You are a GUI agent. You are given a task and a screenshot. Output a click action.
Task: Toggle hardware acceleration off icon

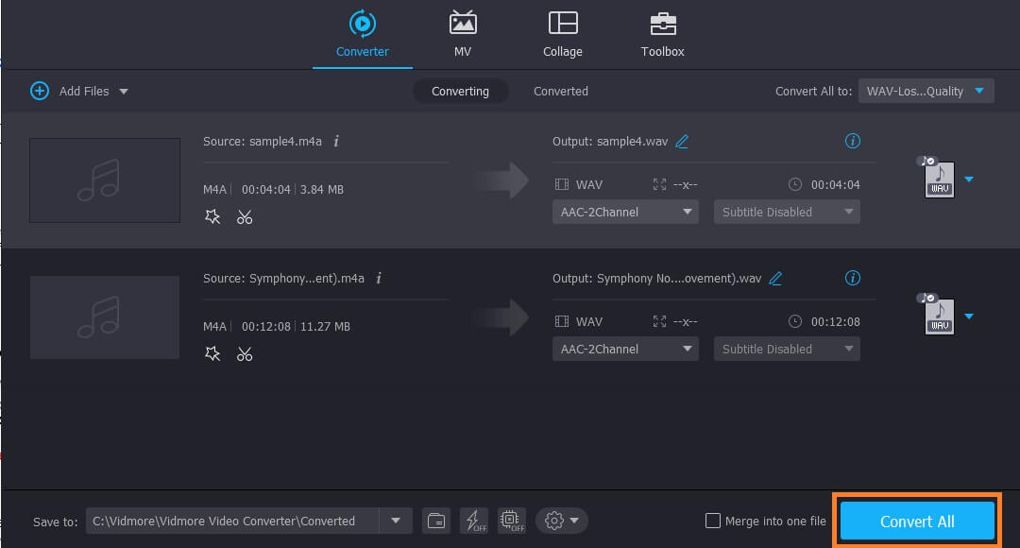pos(511,521)
